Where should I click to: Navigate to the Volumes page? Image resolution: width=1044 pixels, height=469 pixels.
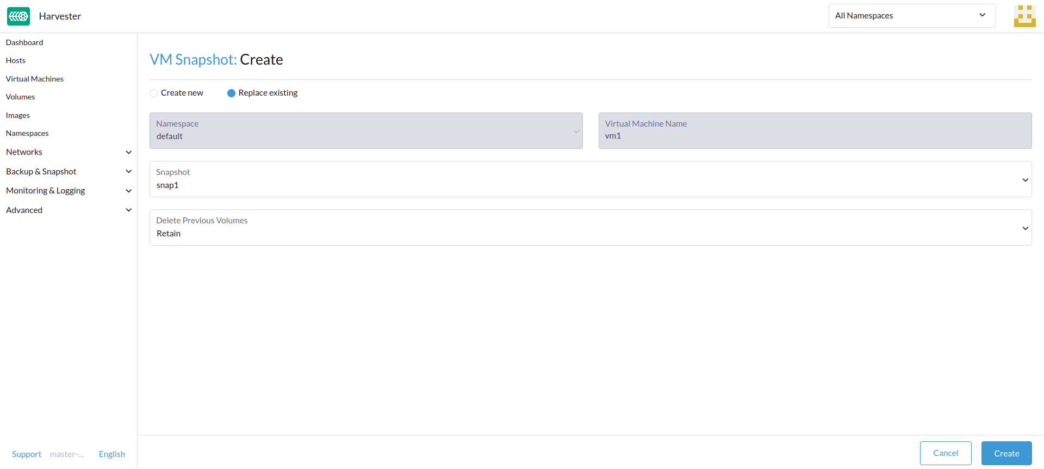tap(21, 97)
